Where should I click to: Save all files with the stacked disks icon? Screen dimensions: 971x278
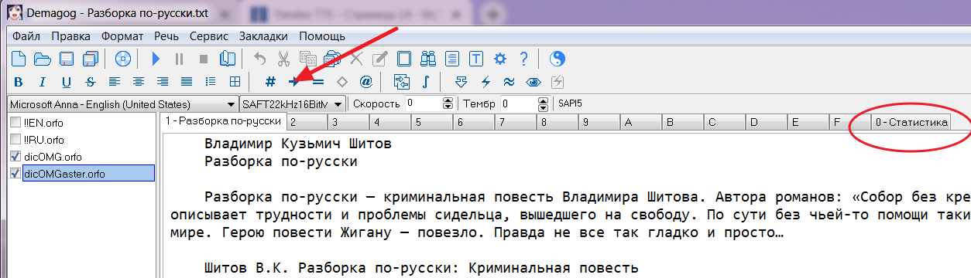click(x=91, y=59)
